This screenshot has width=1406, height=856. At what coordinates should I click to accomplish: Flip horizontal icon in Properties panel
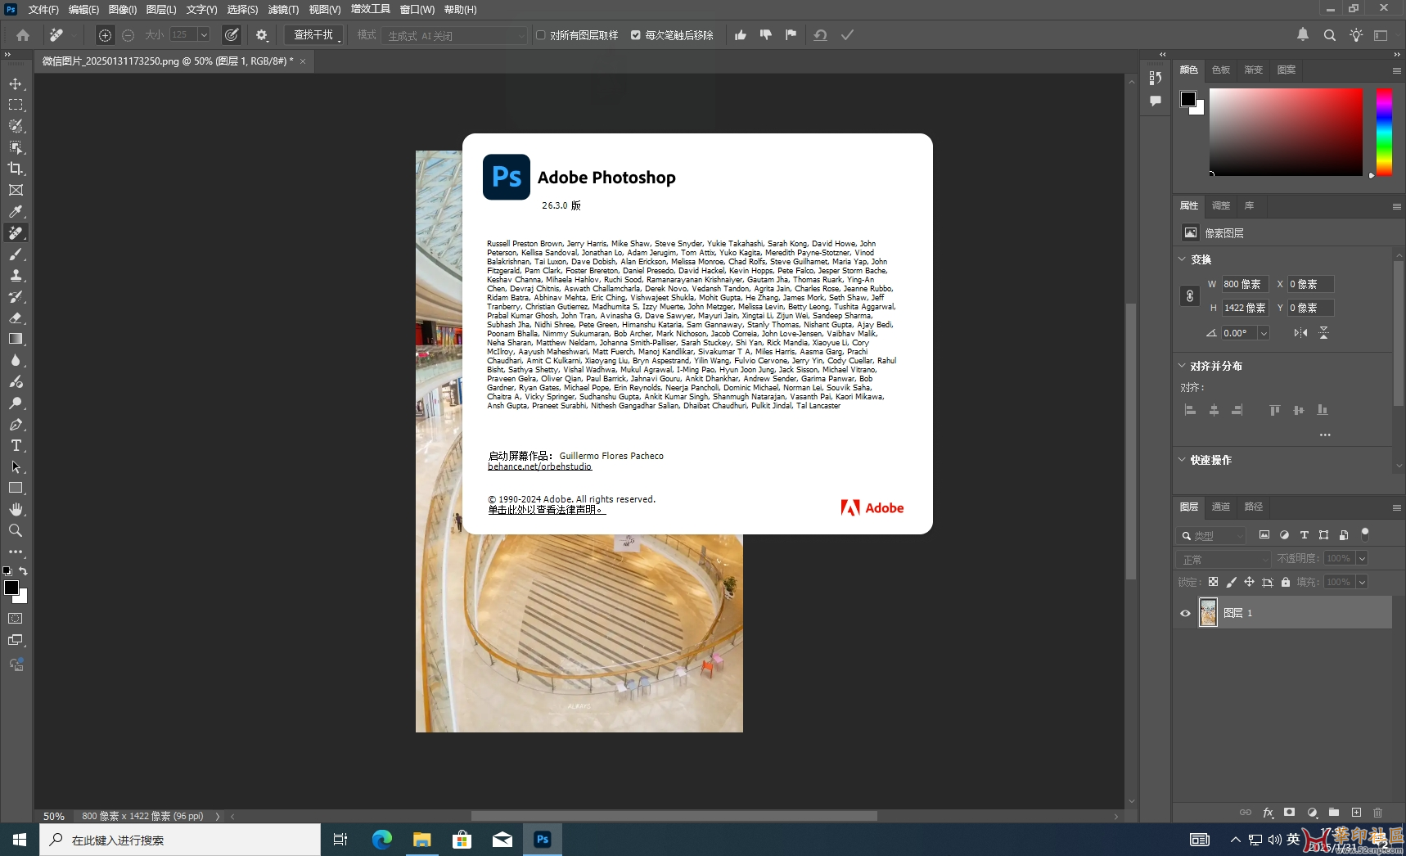coord(1301,333)
